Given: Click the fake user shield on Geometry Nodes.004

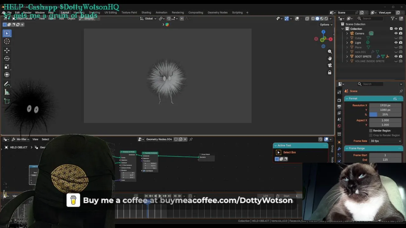Looking at the screenshot, I should click(x=176, y=139).
